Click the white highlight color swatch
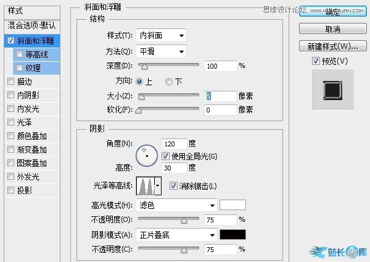Viewport: 370px width, 262px height. (233, 205)
